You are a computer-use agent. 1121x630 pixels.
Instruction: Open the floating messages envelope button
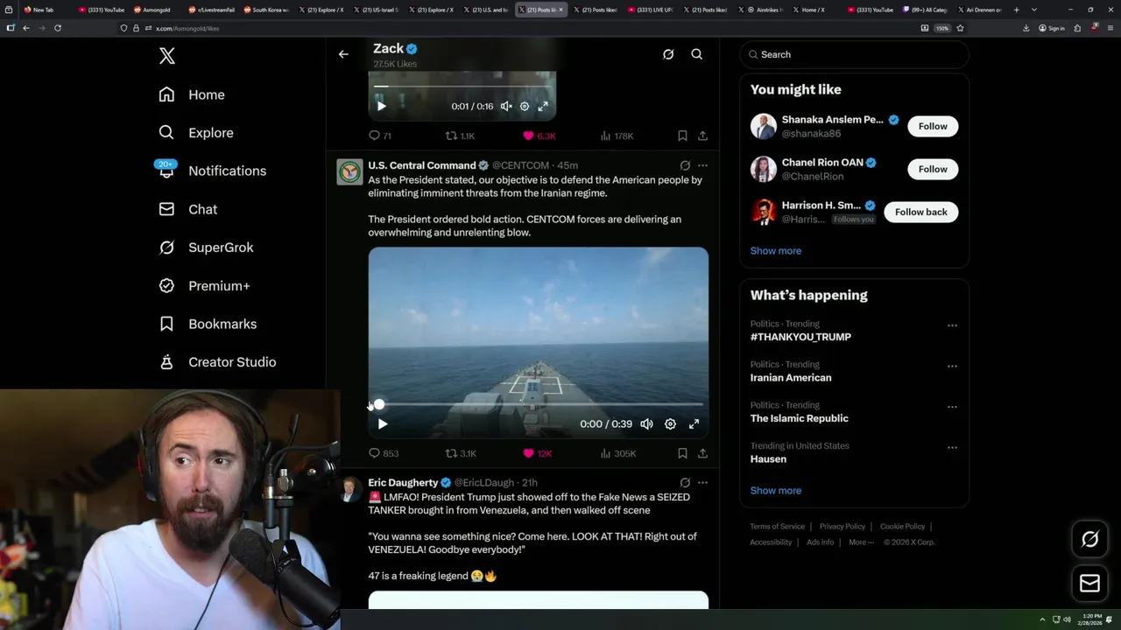1089,584
